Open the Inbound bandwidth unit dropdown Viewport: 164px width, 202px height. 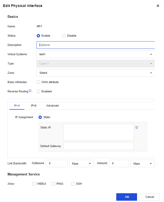[142, 164]
